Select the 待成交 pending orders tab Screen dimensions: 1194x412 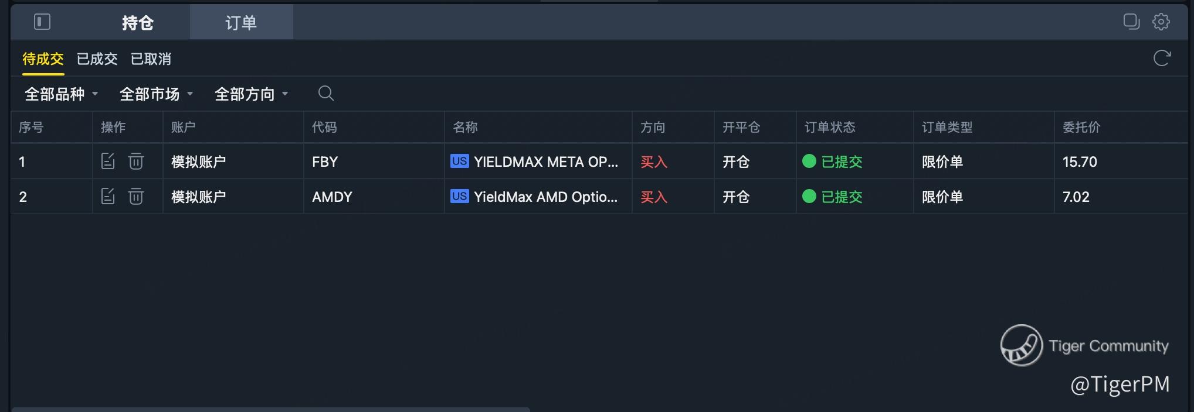(43, 59)
